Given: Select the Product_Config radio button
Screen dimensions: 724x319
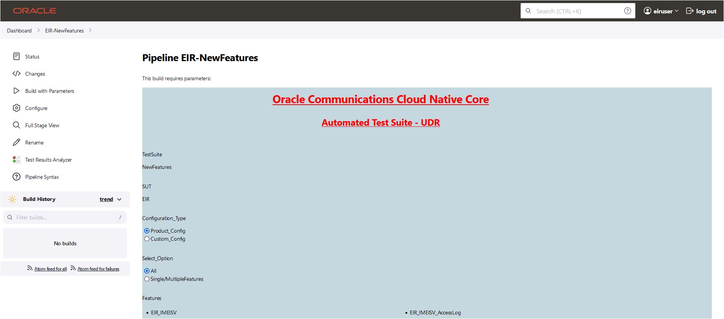Looking at the screenshot, I should 147,231.
